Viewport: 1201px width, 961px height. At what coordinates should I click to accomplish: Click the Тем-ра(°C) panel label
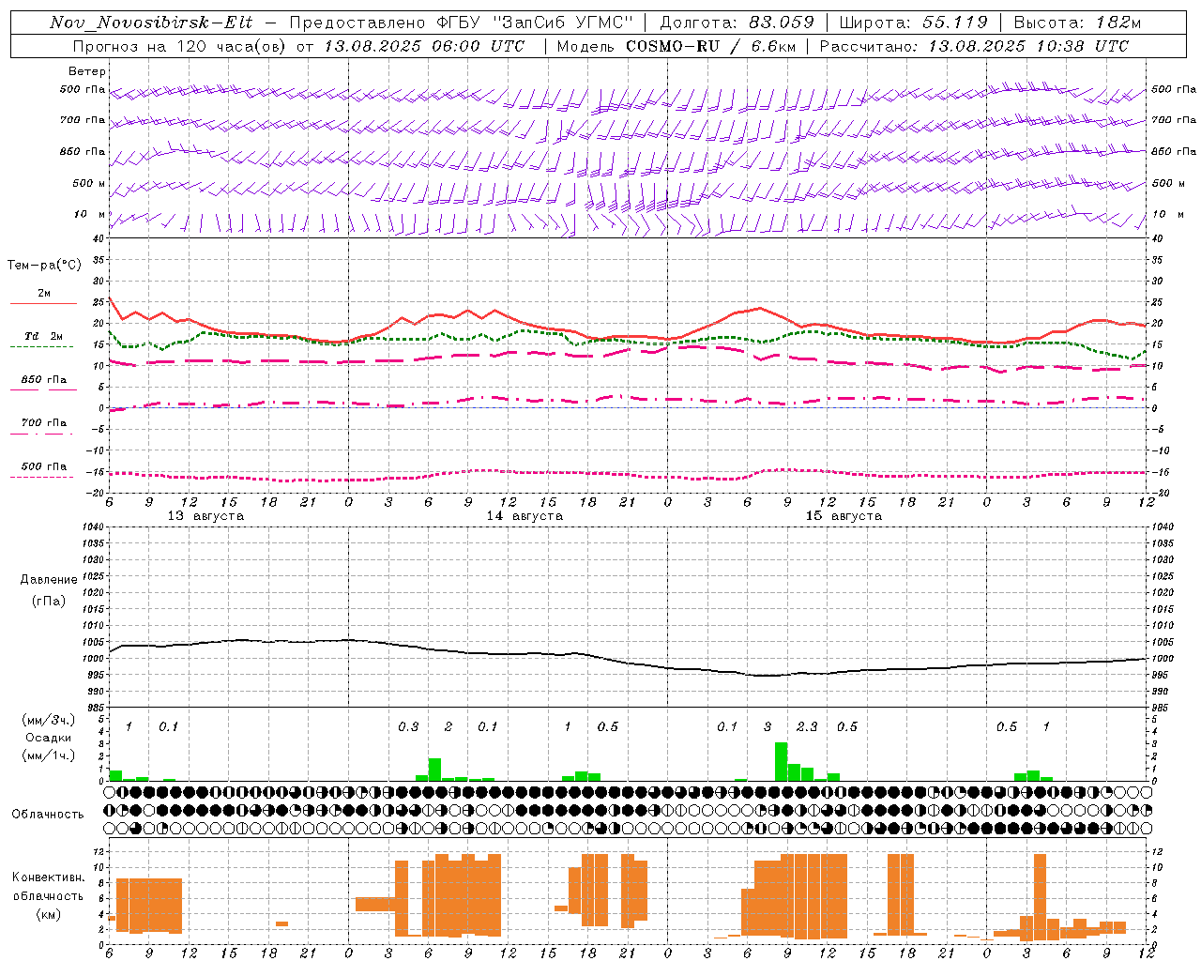pos(44,266)
